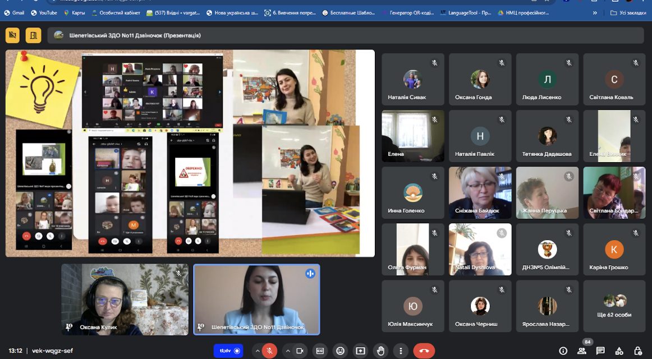Screen dimensions: 652x359
Task: Open the 'Ще 62 особи' participants tile
Action: (x=614, y=306)
